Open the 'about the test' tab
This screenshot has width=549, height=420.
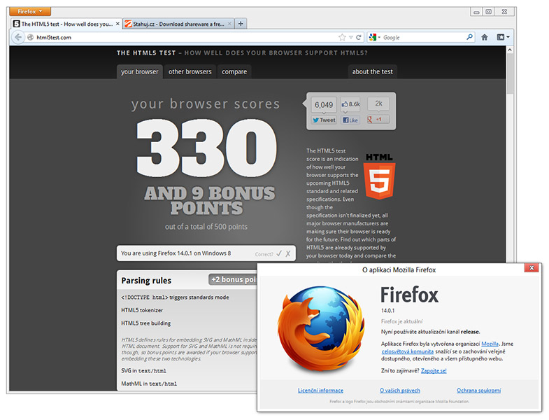point(373,71)
